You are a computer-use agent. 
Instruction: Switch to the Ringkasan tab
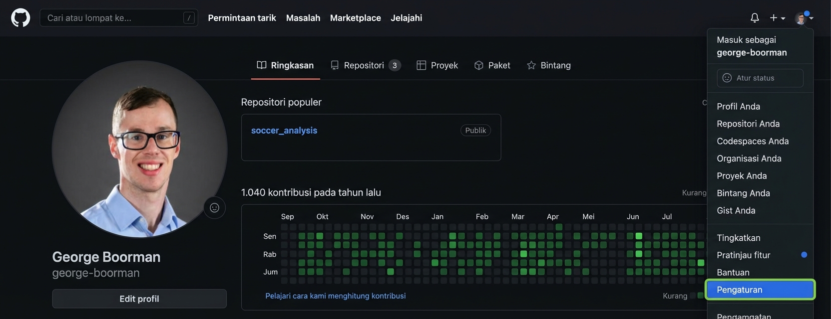tap(285, 65)
